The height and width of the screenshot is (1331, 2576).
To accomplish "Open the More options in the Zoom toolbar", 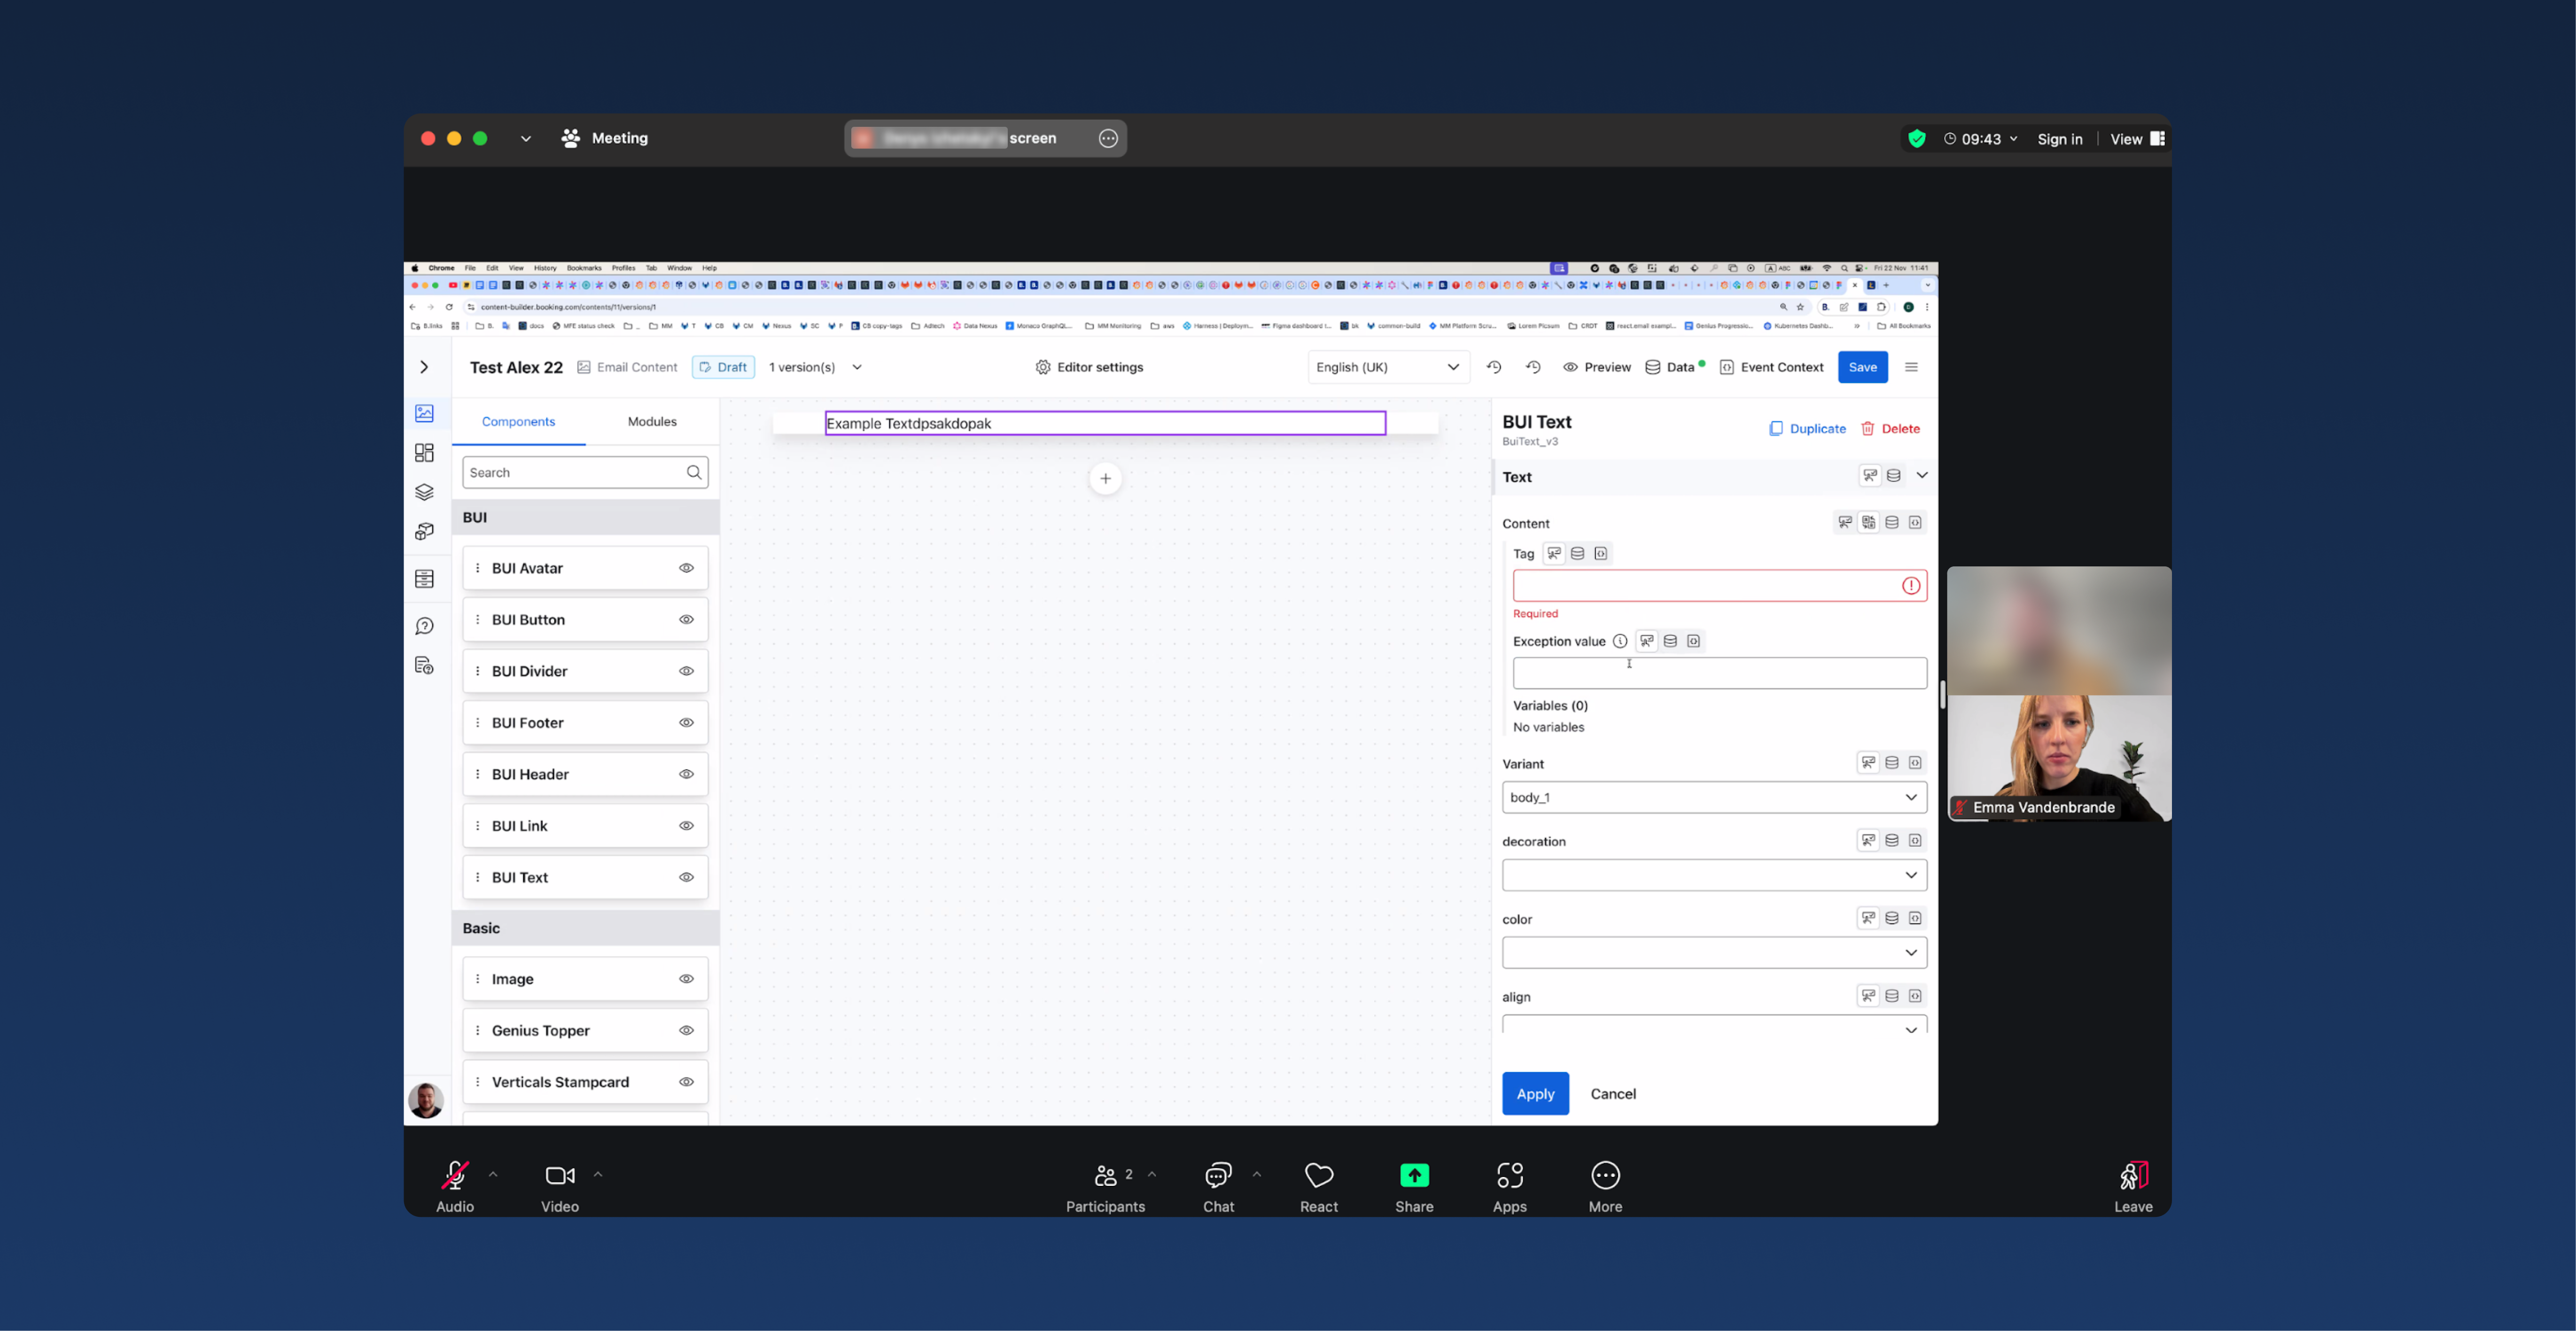I will point(1605,1187).
